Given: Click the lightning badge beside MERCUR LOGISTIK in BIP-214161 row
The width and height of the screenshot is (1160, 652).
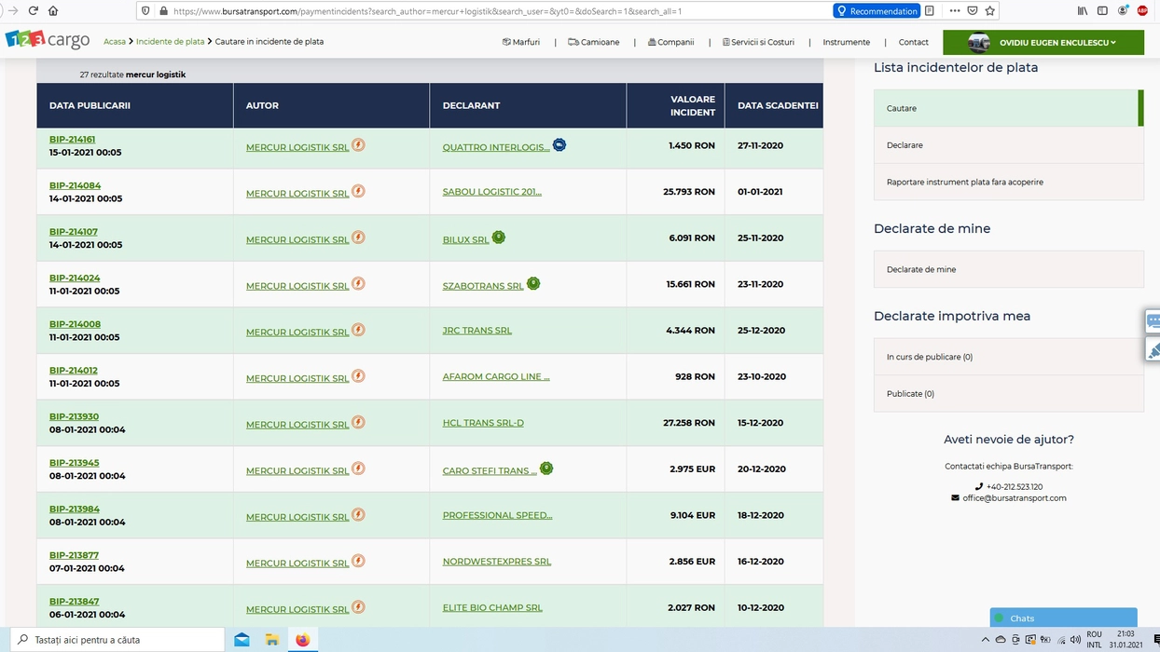Looking at the screenshot, I should point(358,145).
